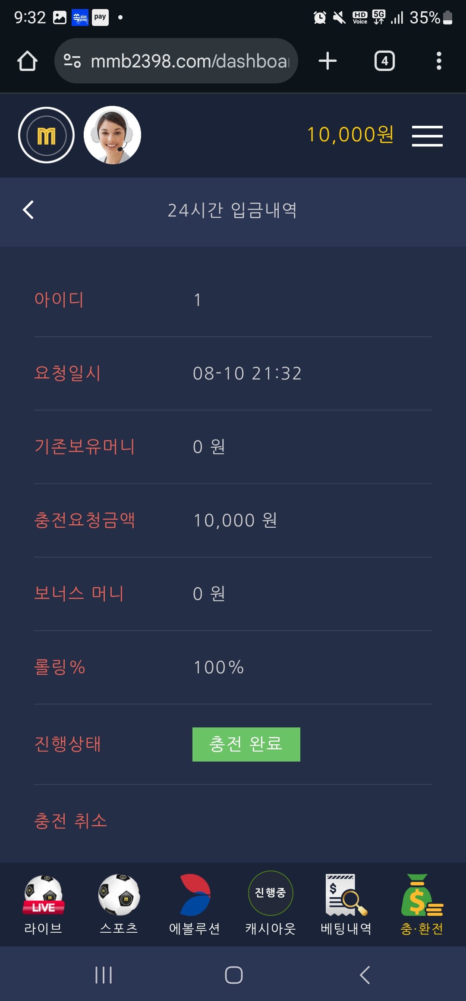Open the 충·환전 deposit and withdrawal tab

[x=422, y=904]
